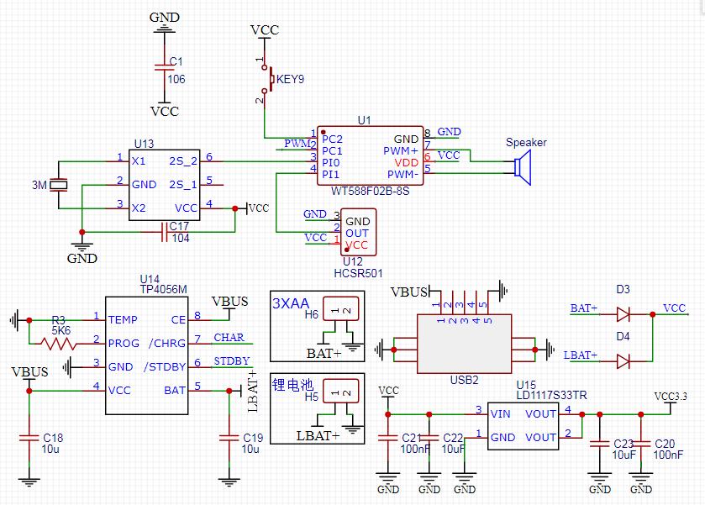This screenshot has height=505, width=705.
Task: Select capacitor C18 10u symbol
Action: [x=29, y=438]
